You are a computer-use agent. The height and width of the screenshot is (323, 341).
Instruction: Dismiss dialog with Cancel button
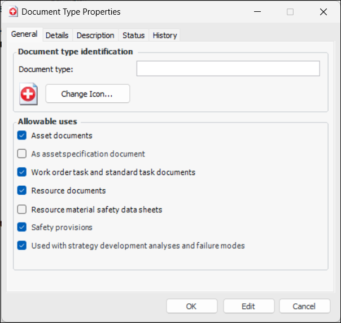click(x=304, y=306)
